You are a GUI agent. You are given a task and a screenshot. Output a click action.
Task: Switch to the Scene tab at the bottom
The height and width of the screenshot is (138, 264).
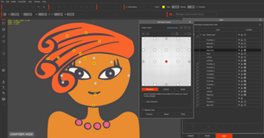coord(207,136)
